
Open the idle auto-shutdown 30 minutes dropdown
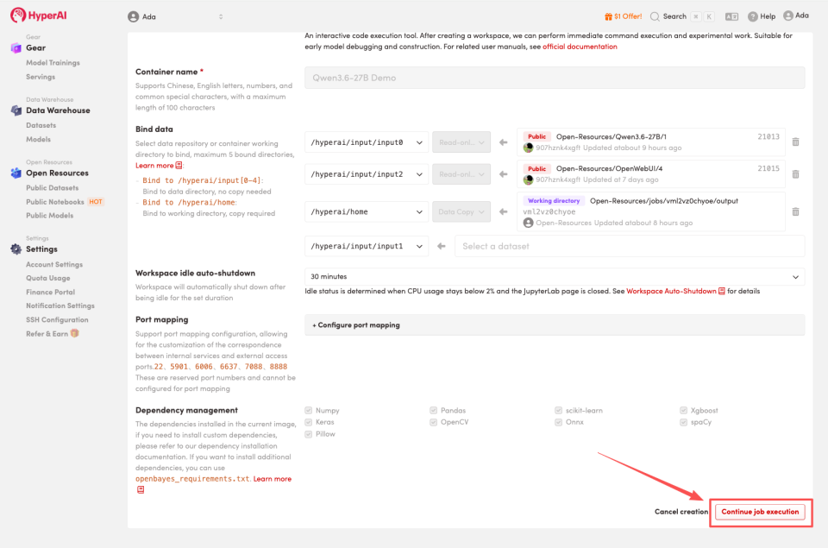pos(555,276)
